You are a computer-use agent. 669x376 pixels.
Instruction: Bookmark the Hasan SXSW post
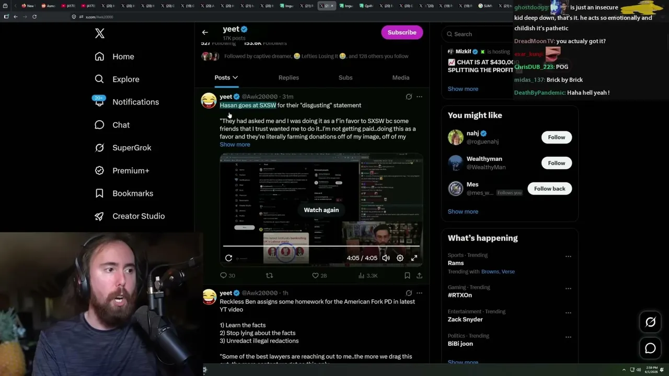tap(407, 275)
